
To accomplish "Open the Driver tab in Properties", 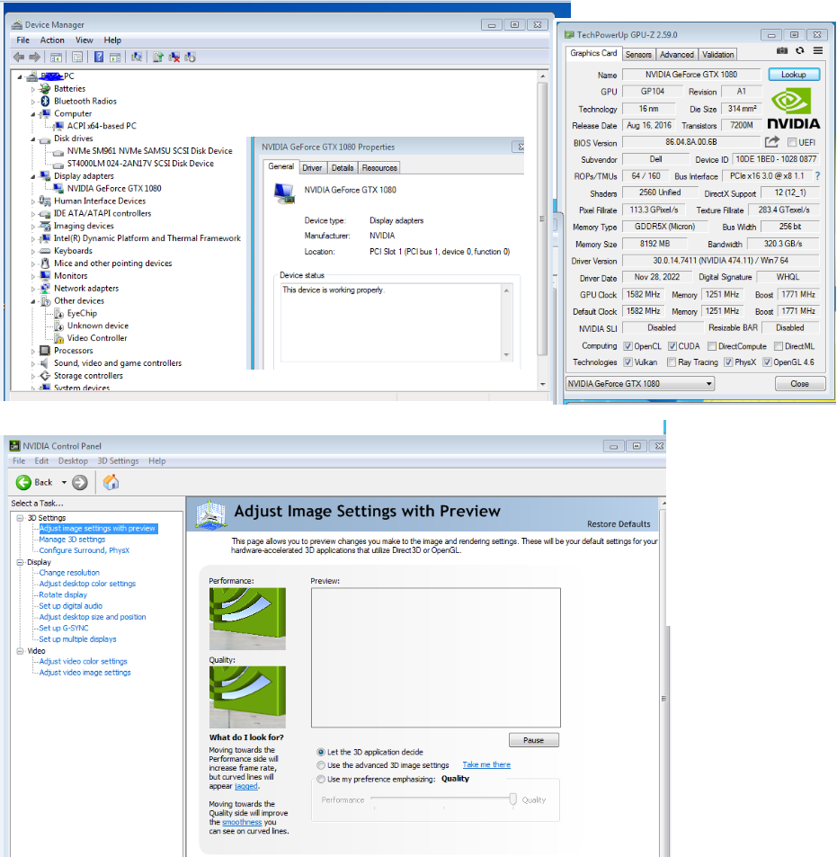I will 312,168.
